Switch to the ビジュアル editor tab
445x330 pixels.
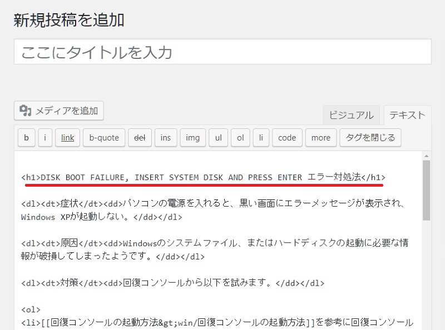click(352, 115)
